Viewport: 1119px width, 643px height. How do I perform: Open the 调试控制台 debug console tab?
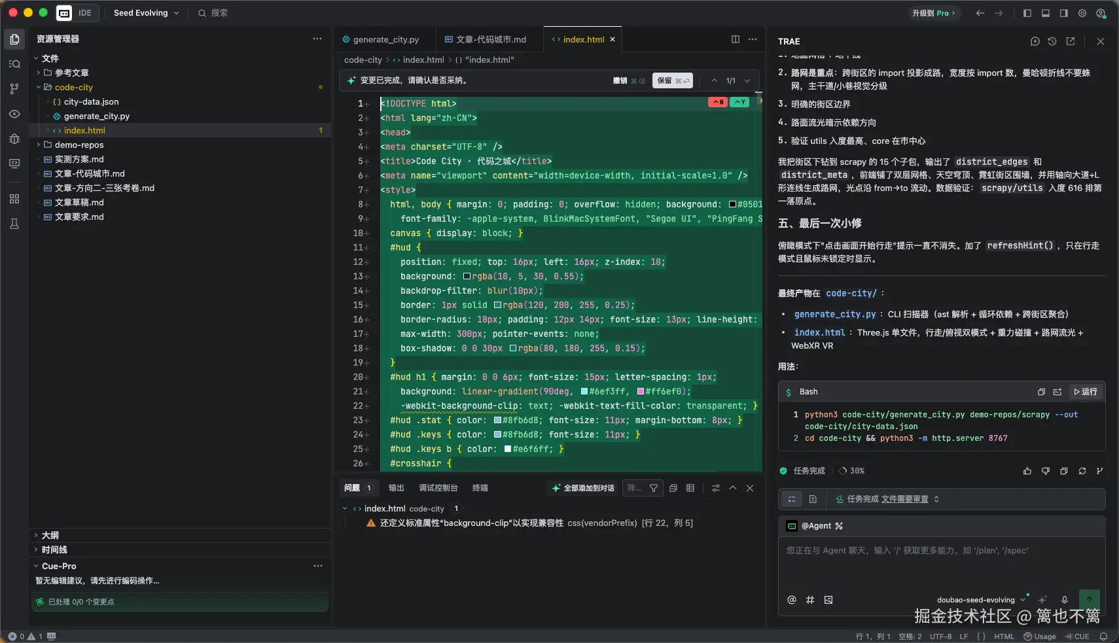pos(438,488)
